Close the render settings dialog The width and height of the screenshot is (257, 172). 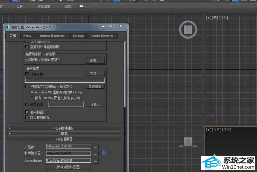click(x=121, y=26)
